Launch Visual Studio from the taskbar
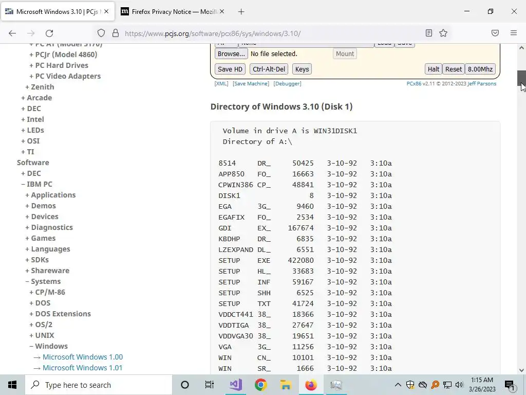Image resolution: width=526 pixels, height=395 pixels. (x=235, y=385)
